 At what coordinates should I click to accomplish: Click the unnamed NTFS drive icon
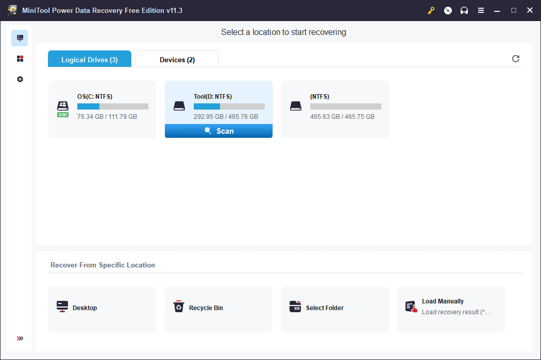pyautogui.click(x=296, y=106)
